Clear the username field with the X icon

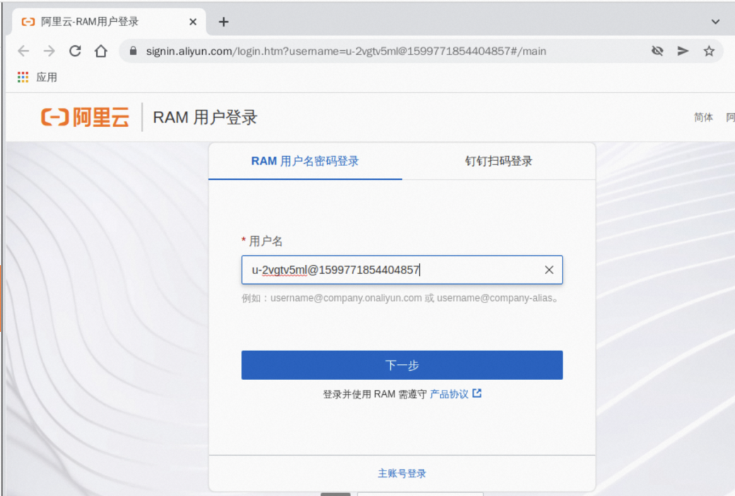coord(549,270)
